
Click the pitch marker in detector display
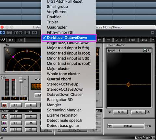tap(128, 84)
